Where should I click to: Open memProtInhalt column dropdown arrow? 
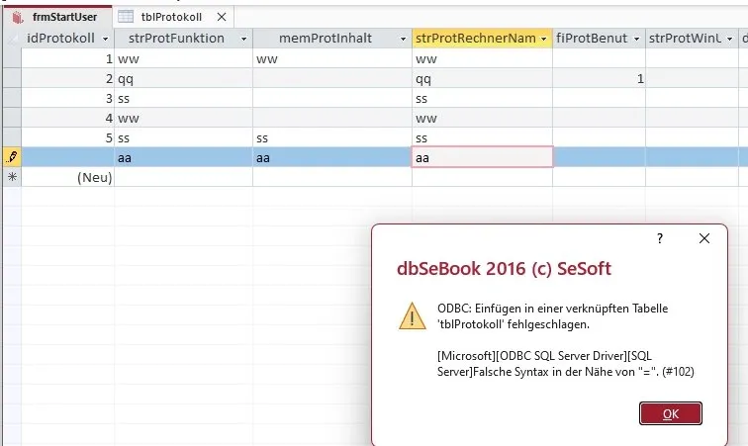pyautogui.click(x=403, y=39)
